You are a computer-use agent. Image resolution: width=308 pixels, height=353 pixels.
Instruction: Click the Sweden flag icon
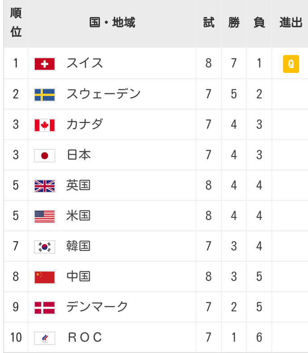click(45, 95)
